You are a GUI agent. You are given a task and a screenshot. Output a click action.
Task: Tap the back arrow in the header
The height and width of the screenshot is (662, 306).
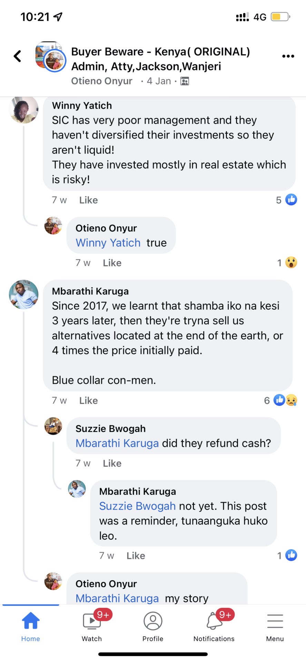pyautogui.click(x=17, y=56)
